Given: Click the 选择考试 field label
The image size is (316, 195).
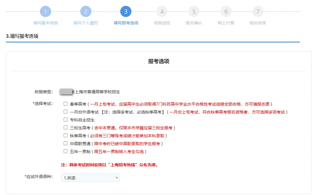Looking at the screenshot, I should pos(43,104).
